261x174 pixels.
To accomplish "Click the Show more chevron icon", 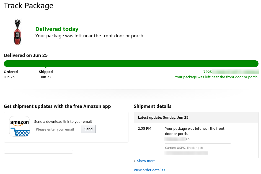I will [135, 161].
